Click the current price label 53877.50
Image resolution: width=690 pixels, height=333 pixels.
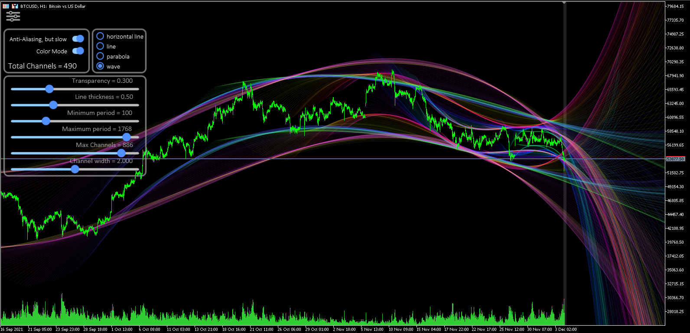click(x=676, y=159)
